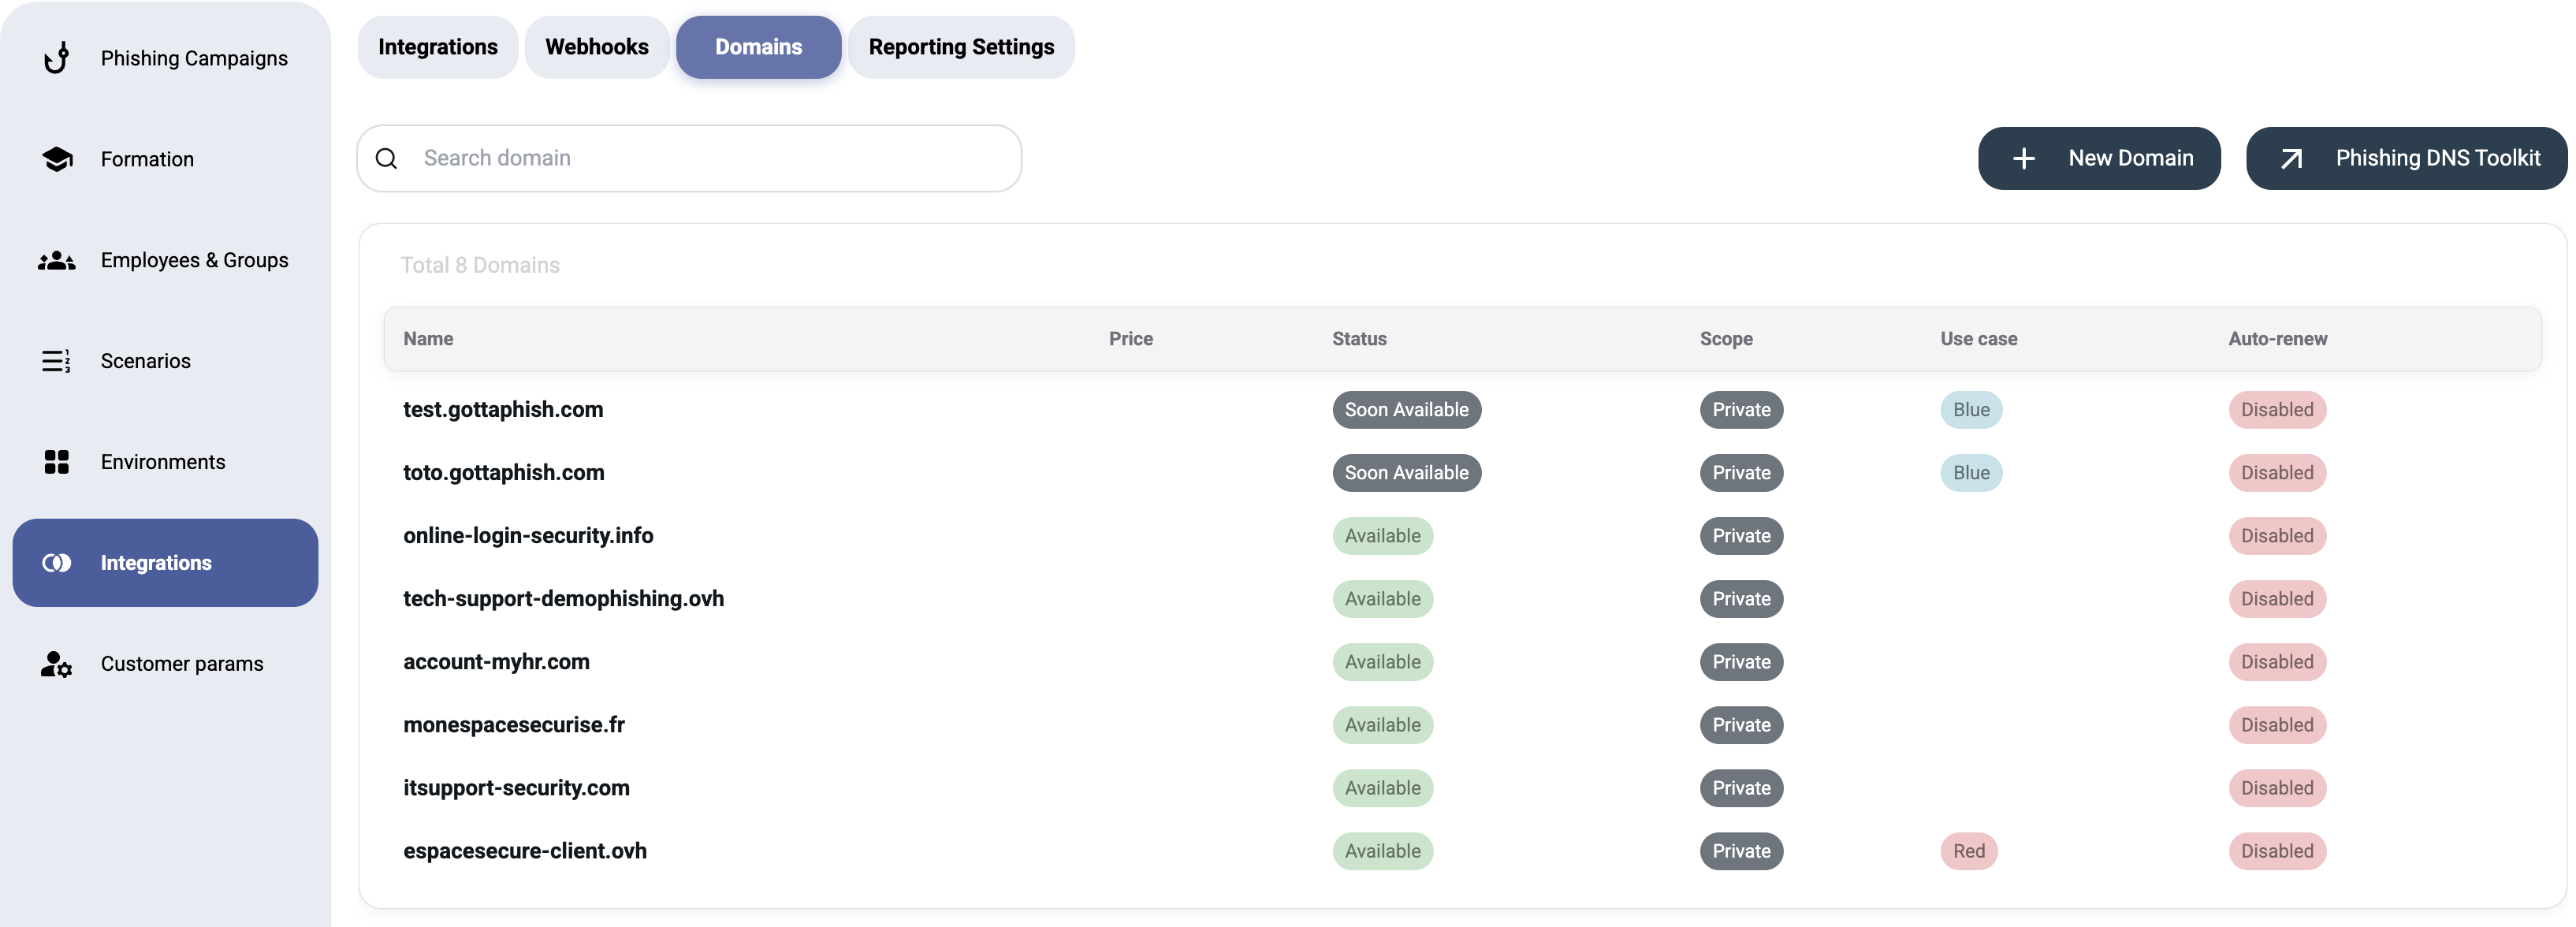Open Formation section
2576x927 pixels.
166,159
